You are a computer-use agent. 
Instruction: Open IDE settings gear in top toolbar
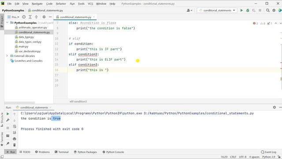click(x=274, y=11)
